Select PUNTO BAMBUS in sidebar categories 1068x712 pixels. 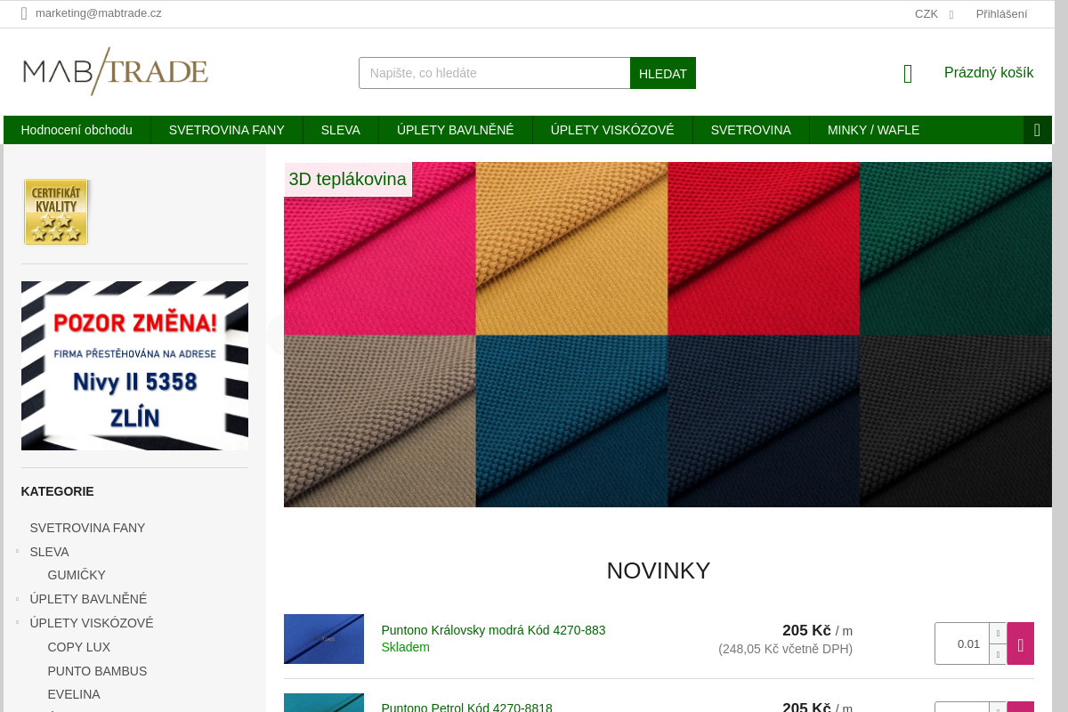point(97,671)
